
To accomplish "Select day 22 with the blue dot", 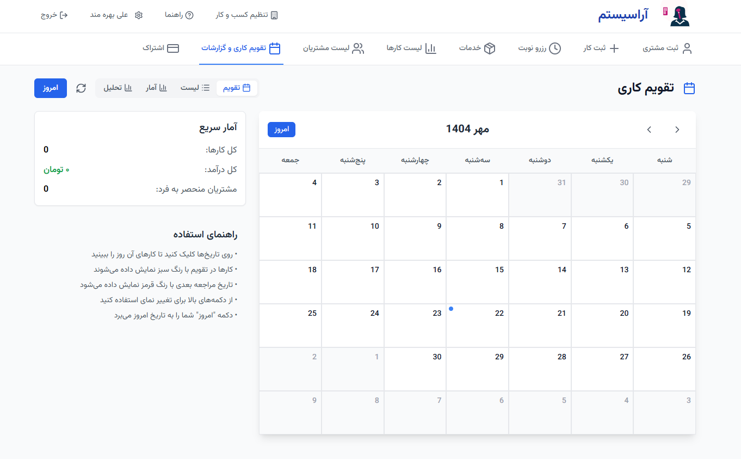I will tap(477, 325).
